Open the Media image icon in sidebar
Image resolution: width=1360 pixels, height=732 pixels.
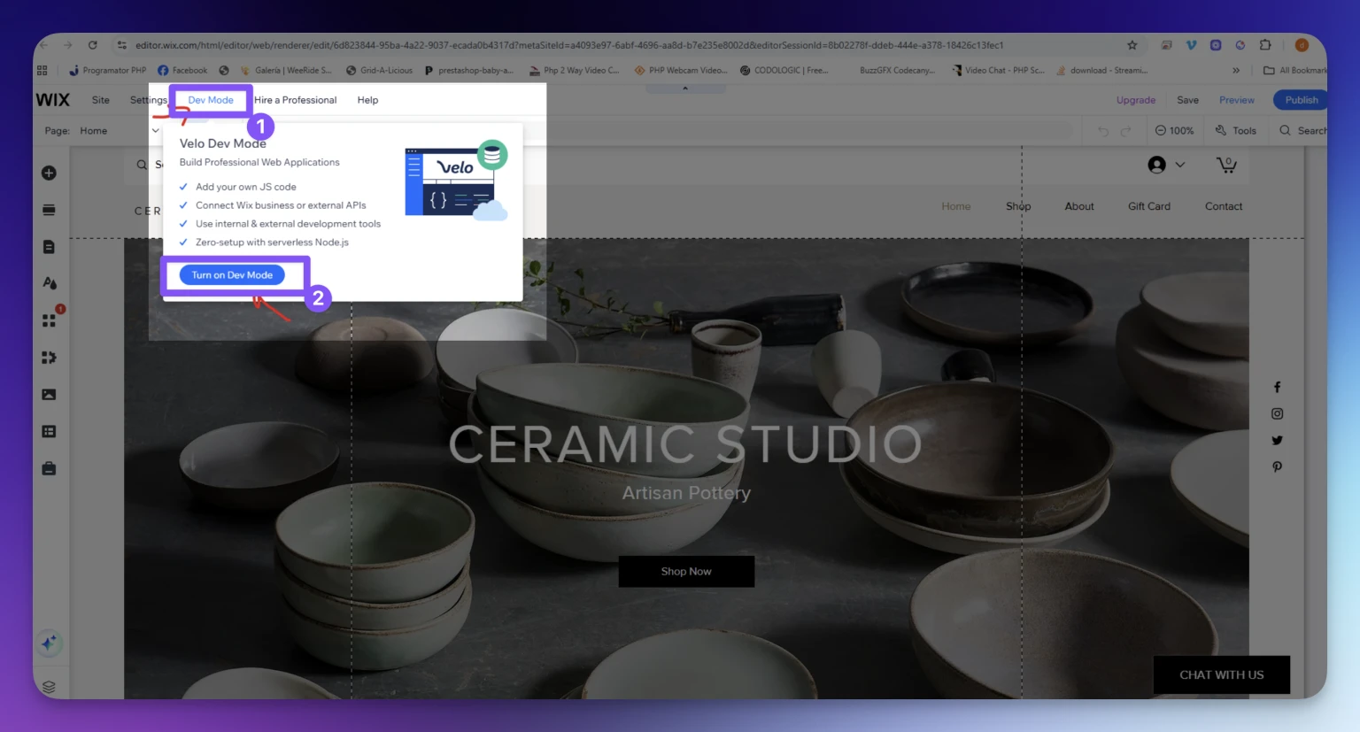[49, 395]
